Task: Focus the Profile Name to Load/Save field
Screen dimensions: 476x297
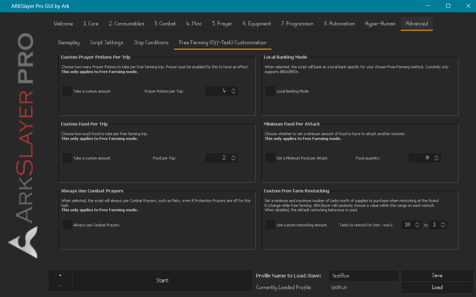Action: 363,276
